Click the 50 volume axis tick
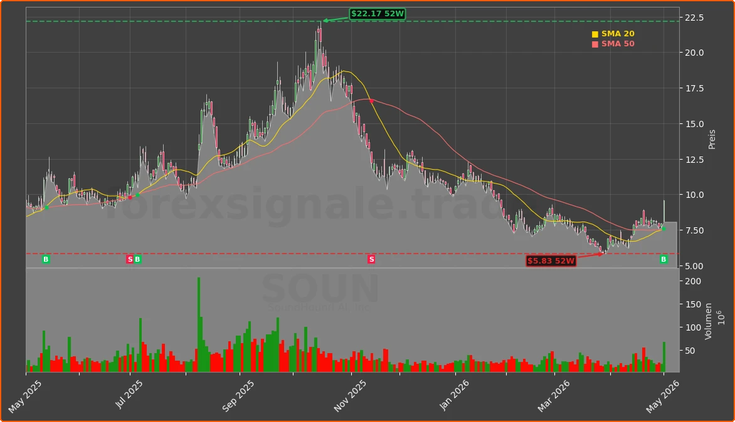 (x=690, y=351)
